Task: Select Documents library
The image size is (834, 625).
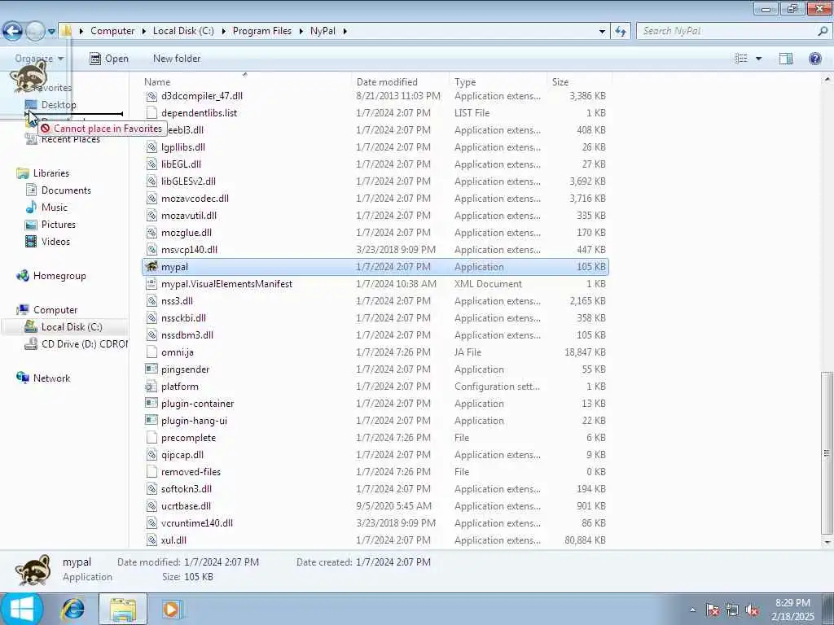Action: click(x=66, y=190)
